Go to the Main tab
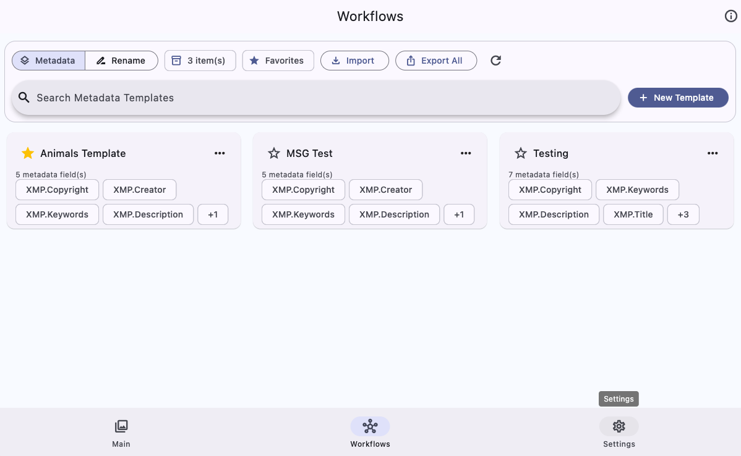The height and width of the screenshot is (456, 741). coord(121,433)
